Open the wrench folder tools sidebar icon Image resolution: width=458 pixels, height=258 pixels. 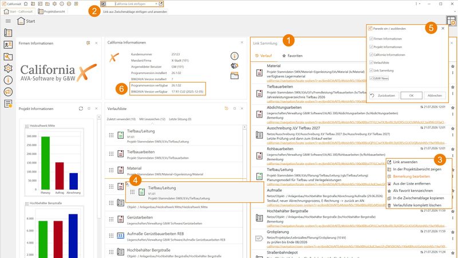[8, 56]
